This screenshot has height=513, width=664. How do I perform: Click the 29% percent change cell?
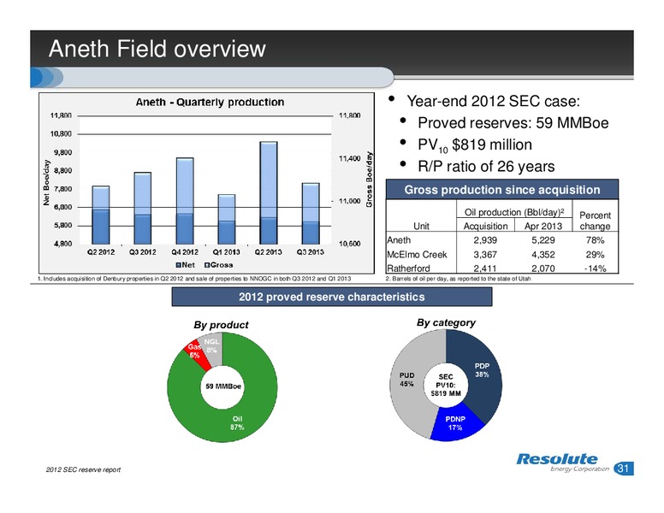[595, 255]
